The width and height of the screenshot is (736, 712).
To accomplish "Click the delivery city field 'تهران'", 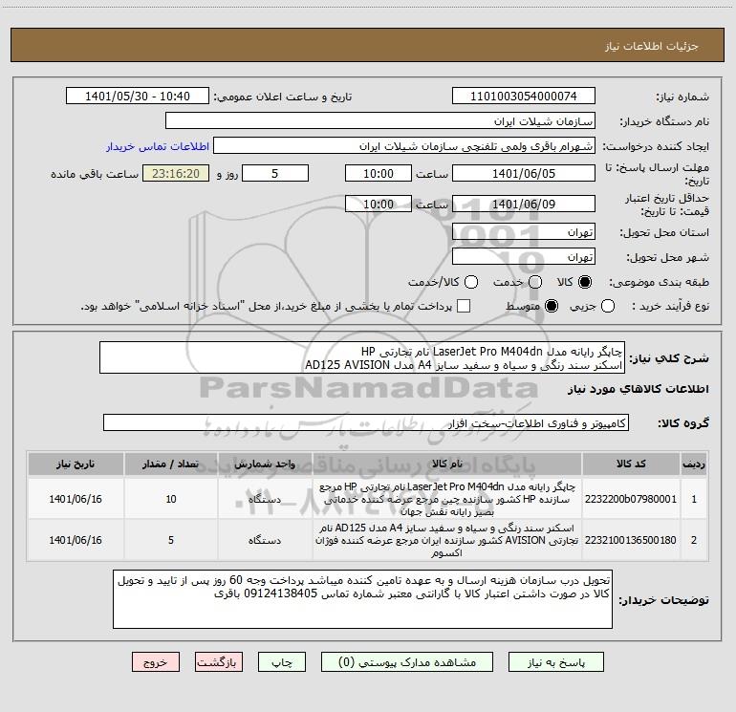I will point(524,257).
